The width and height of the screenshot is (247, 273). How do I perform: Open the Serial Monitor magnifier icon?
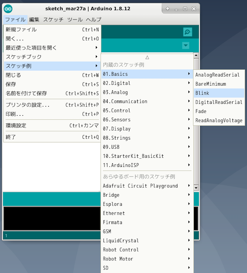(x=188, y=32)
